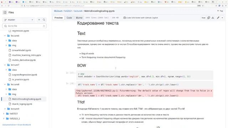The width and height of the screenshot is (228, 128).
Task: Copy raw file contents icon
Action: click(208, 18)
